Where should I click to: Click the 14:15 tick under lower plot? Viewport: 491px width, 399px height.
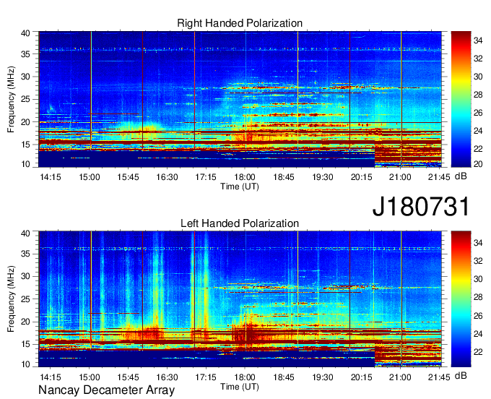[51, 377]
